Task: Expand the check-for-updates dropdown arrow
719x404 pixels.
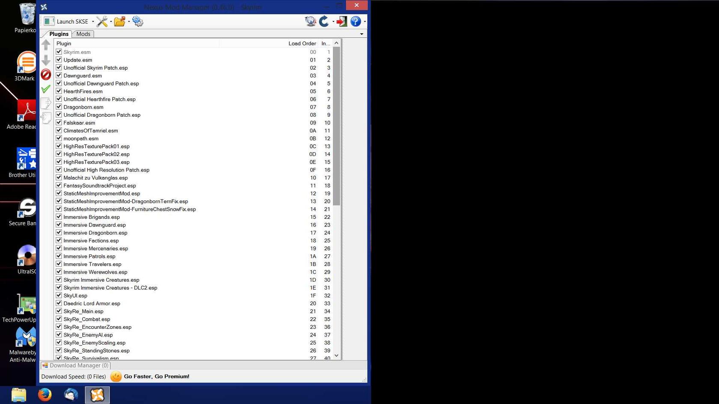Action: (x=333, y=21)
